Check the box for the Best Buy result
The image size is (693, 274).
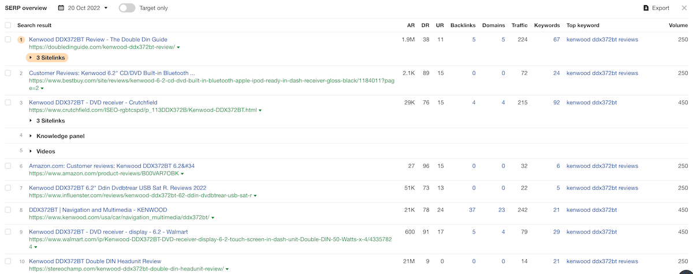[x=8, y=73]
